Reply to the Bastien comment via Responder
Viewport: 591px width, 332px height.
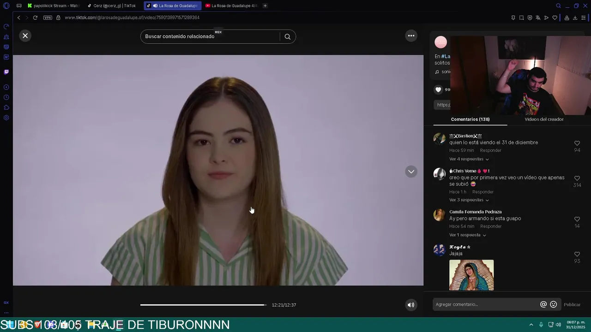tap(490, 150)
